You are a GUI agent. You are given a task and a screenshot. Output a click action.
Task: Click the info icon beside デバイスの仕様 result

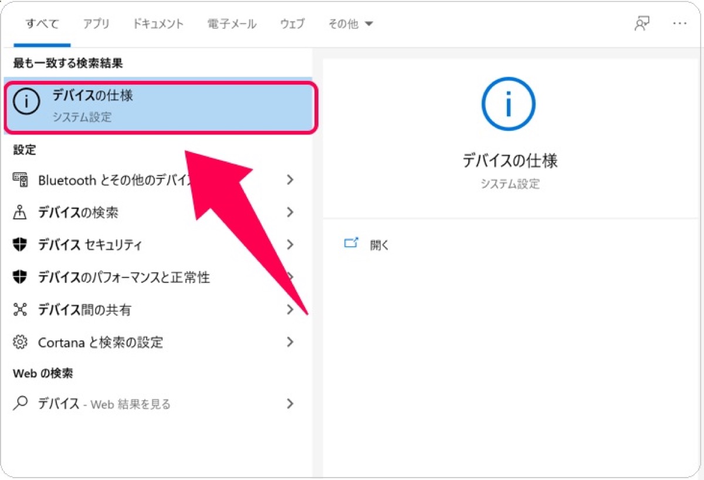point(26,102)
